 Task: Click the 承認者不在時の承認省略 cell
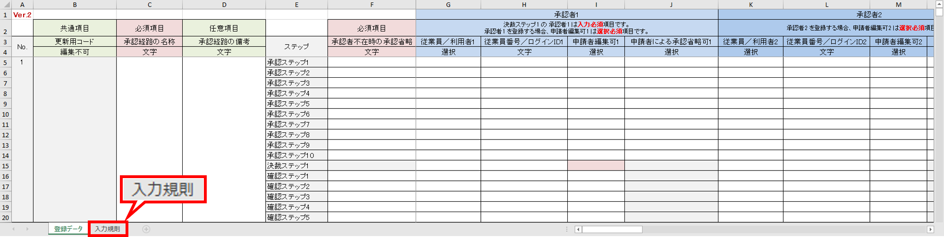pyautogui.click(x=372, y=41)
